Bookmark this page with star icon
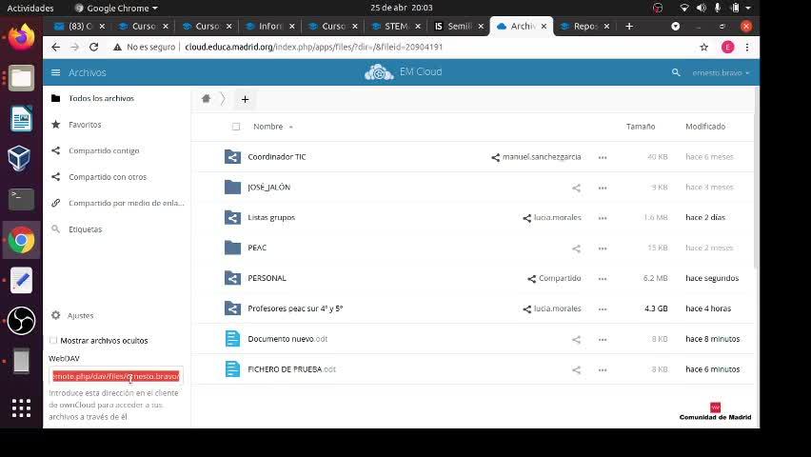Image resolution: width=811 pixels, height=457 pixels. click(703, 47)
